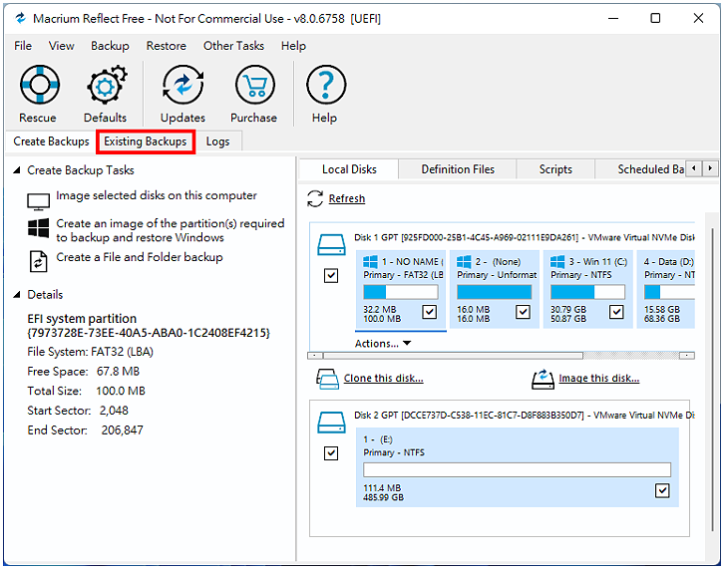Uncheck partition 3 Win 11 (C:) checkbox
The width and height of the screenshot is (726, 570).
click(616, 312)
